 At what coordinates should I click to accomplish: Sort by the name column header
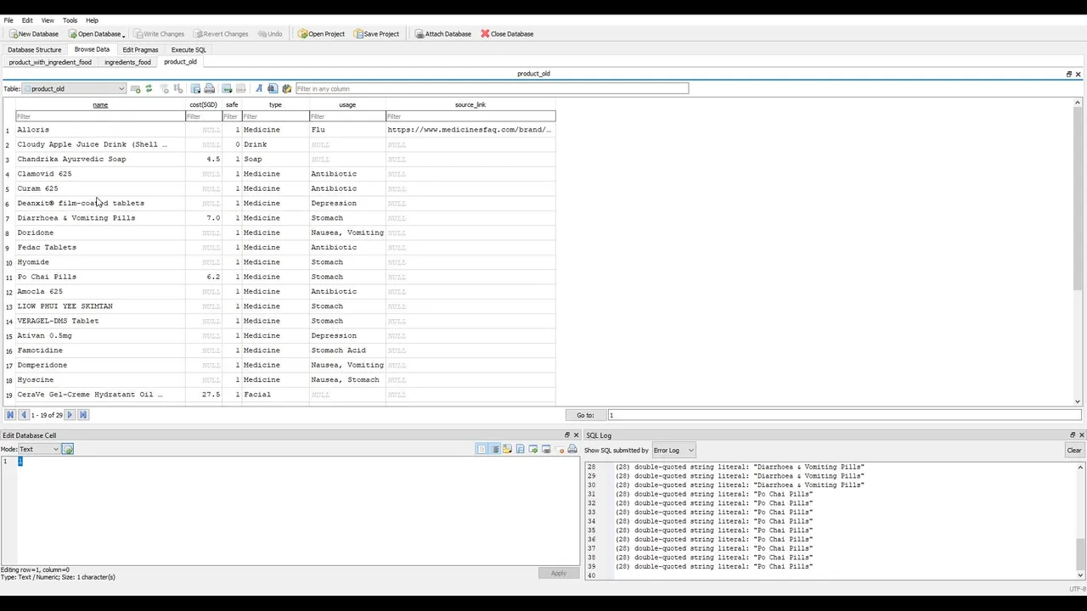point(100,104)
